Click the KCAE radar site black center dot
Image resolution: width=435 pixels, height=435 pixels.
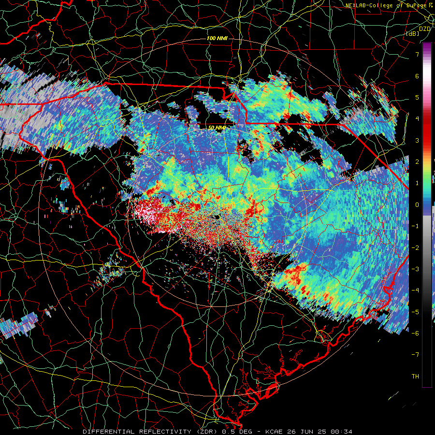pos(217,217)
